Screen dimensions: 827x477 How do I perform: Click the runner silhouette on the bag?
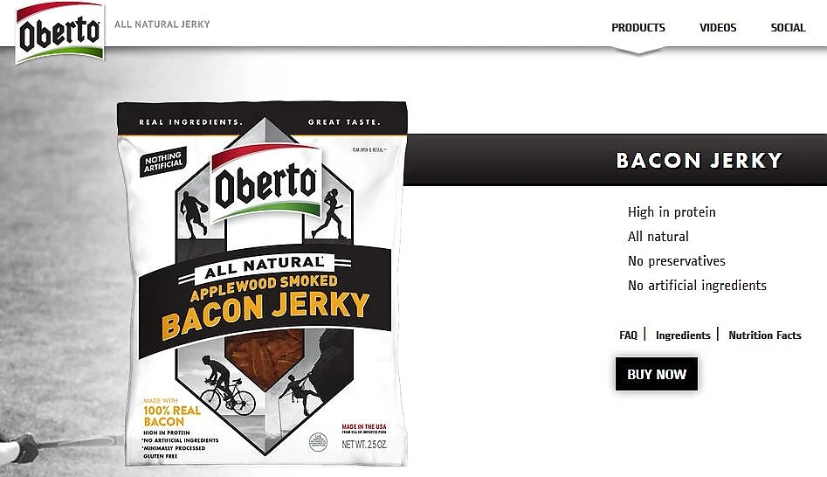[330, 213]
